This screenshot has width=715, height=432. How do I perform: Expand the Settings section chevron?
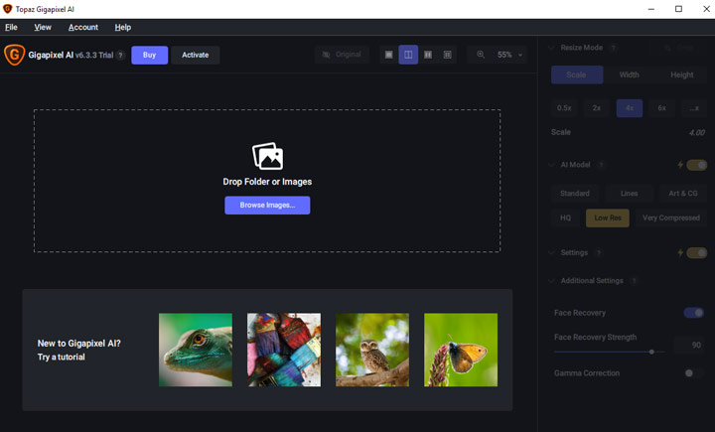point(552,252)
